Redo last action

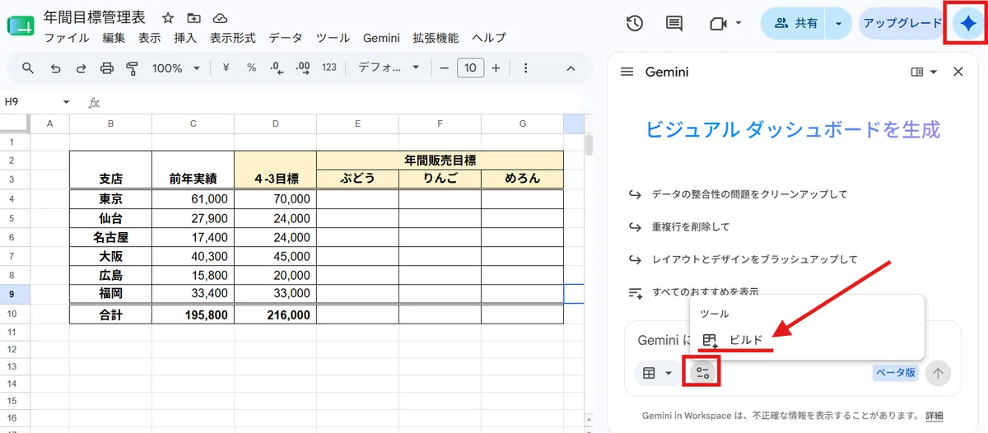click(x=81, y=68)
